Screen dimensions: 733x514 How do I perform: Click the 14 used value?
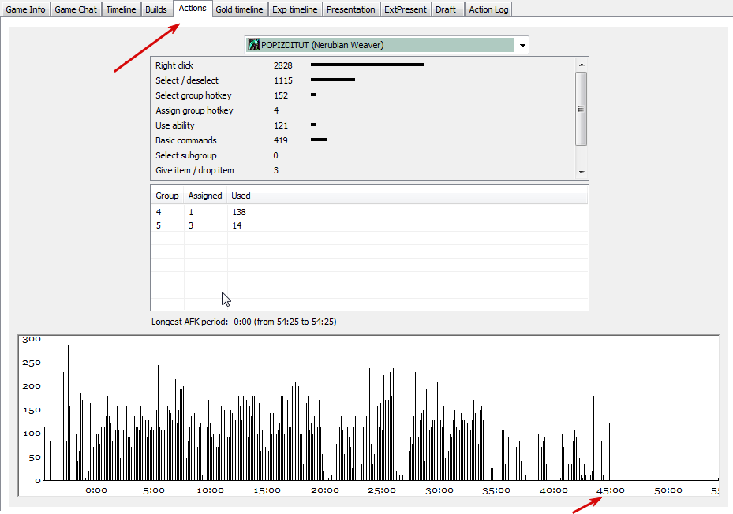237,225
